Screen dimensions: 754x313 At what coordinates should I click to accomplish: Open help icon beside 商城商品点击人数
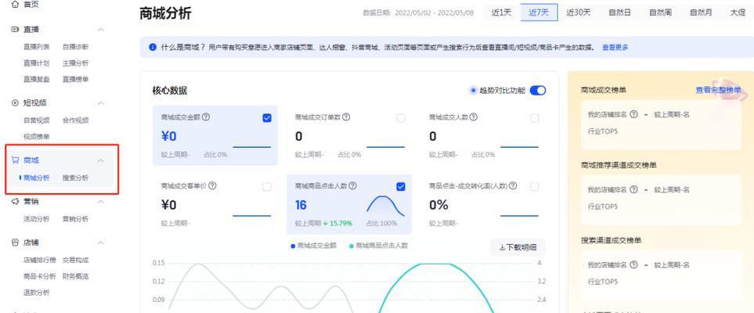[352, 185]
